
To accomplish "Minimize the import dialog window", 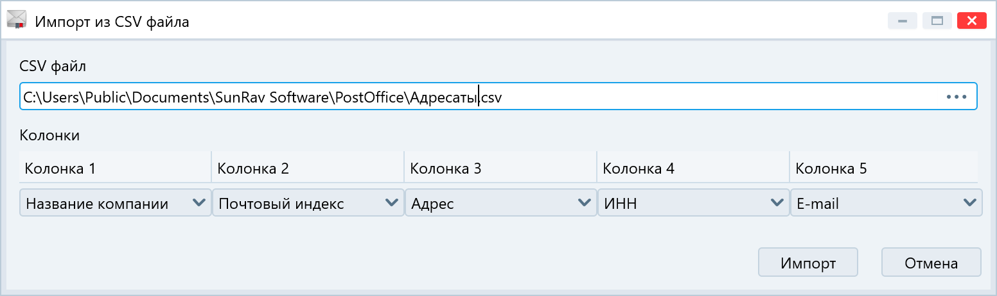I will click(903, 21).
